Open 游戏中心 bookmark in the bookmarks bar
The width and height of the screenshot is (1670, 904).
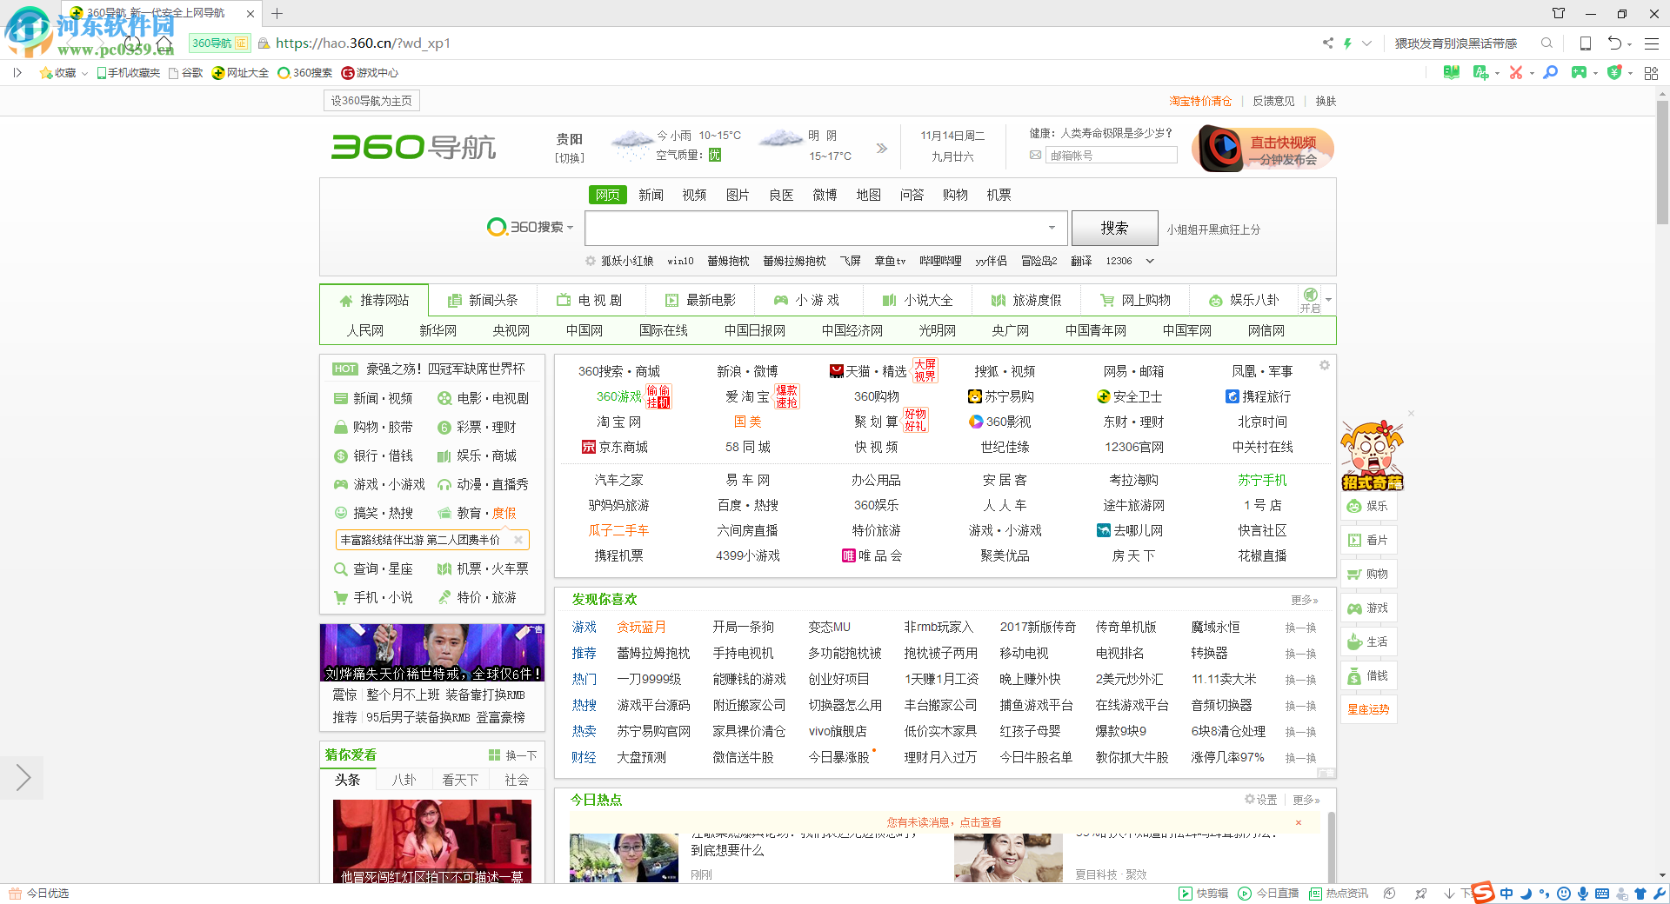click(370, 73)
